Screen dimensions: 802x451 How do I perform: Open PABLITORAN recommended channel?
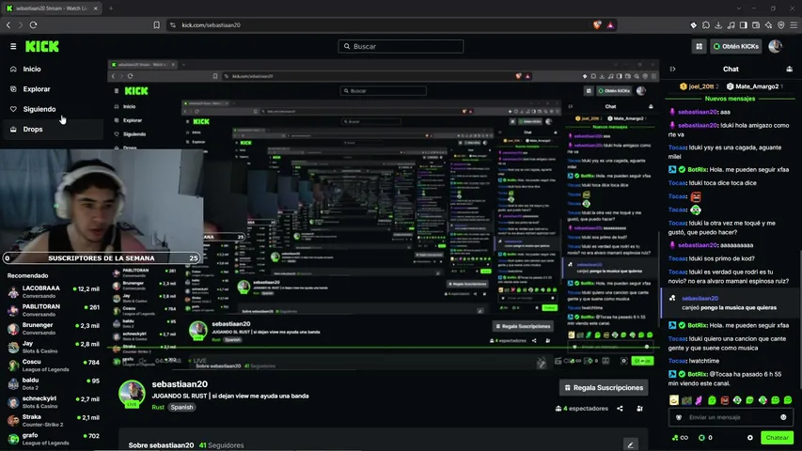[54, 310]
